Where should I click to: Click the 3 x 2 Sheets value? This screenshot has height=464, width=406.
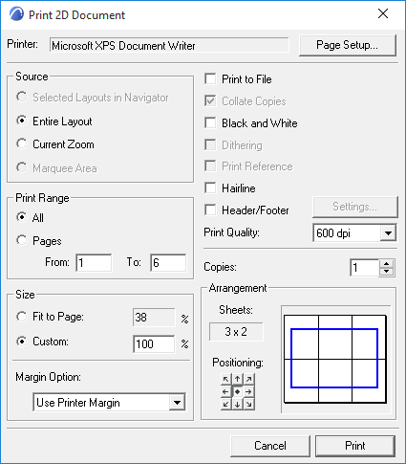(236, 332)
